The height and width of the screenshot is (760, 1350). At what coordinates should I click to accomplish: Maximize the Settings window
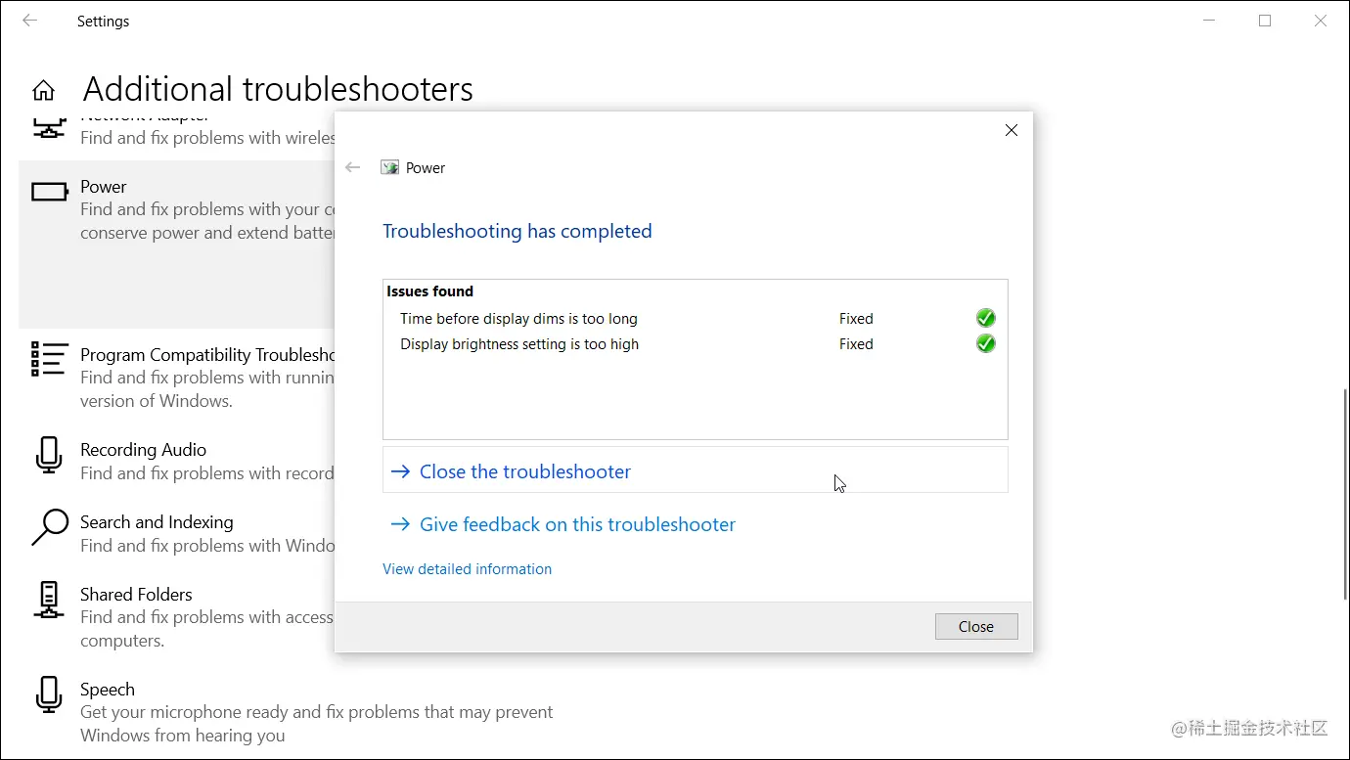[x=1265, y=21]
